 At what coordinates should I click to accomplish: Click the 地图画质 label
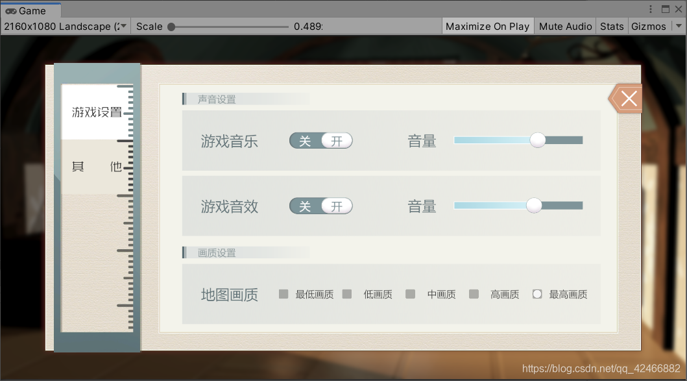click(x=229, y=295)
